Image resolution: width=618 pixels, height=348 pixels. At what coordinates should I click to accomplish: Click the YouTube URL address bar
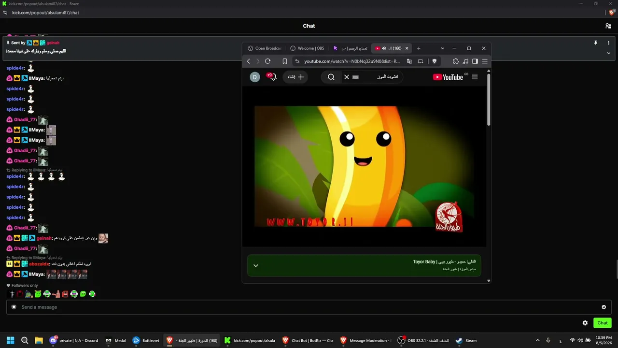point(352,61)
